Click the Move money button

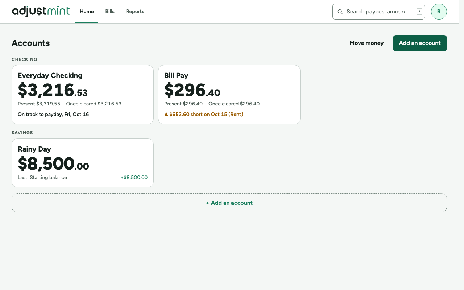coord(366,43)
